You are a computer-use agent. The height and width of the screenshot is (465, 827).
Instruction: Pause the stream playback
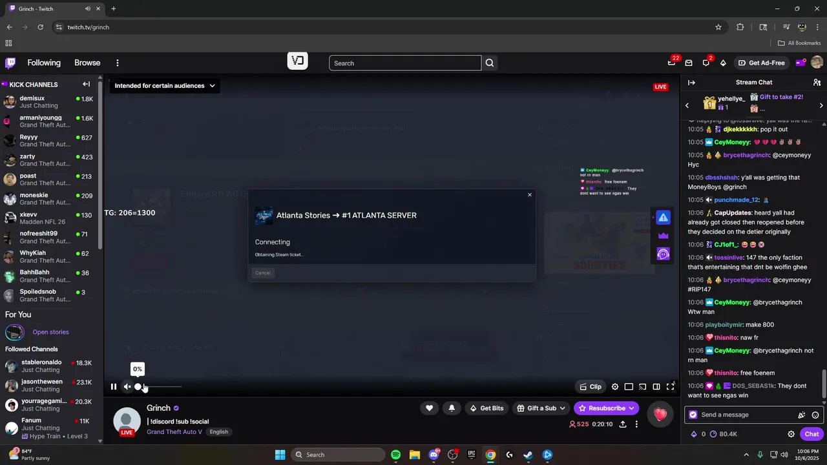click(114, 387)
